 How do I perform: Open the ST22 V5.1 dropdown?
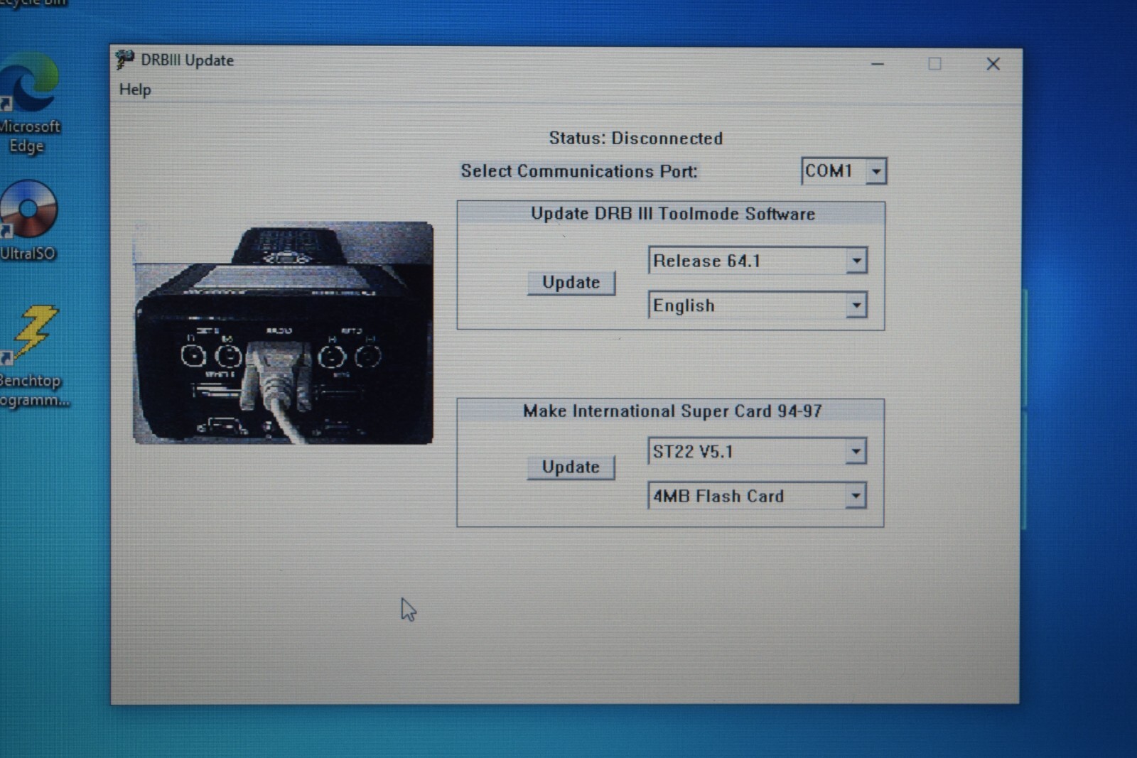click(x=856, y=451)
